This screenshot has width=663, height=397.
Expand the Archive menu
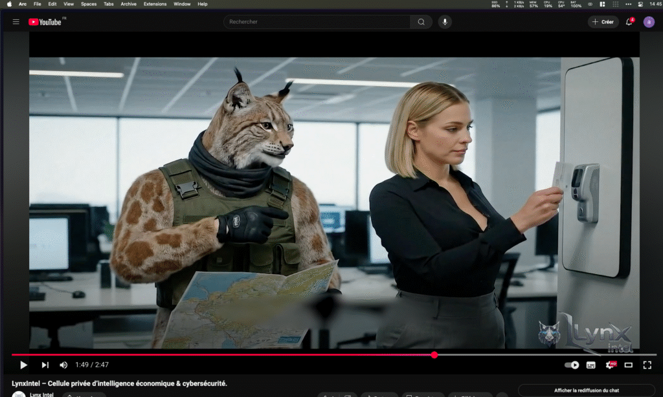click(x=129, y=3)
